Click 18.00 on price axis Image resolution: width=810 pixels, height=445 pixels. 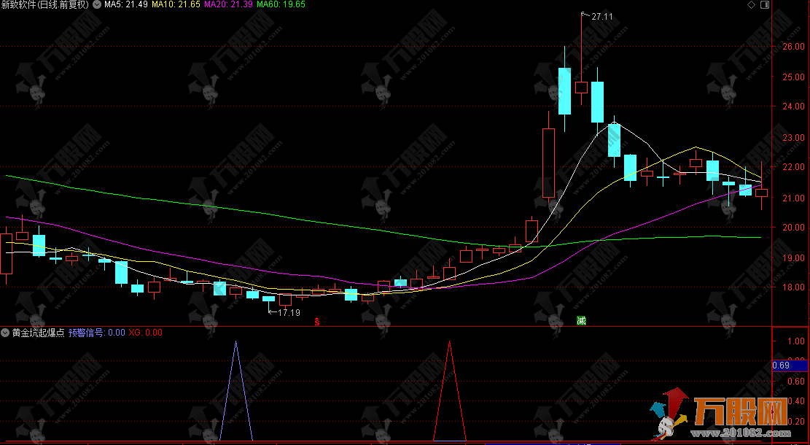[x=793, y=287]
